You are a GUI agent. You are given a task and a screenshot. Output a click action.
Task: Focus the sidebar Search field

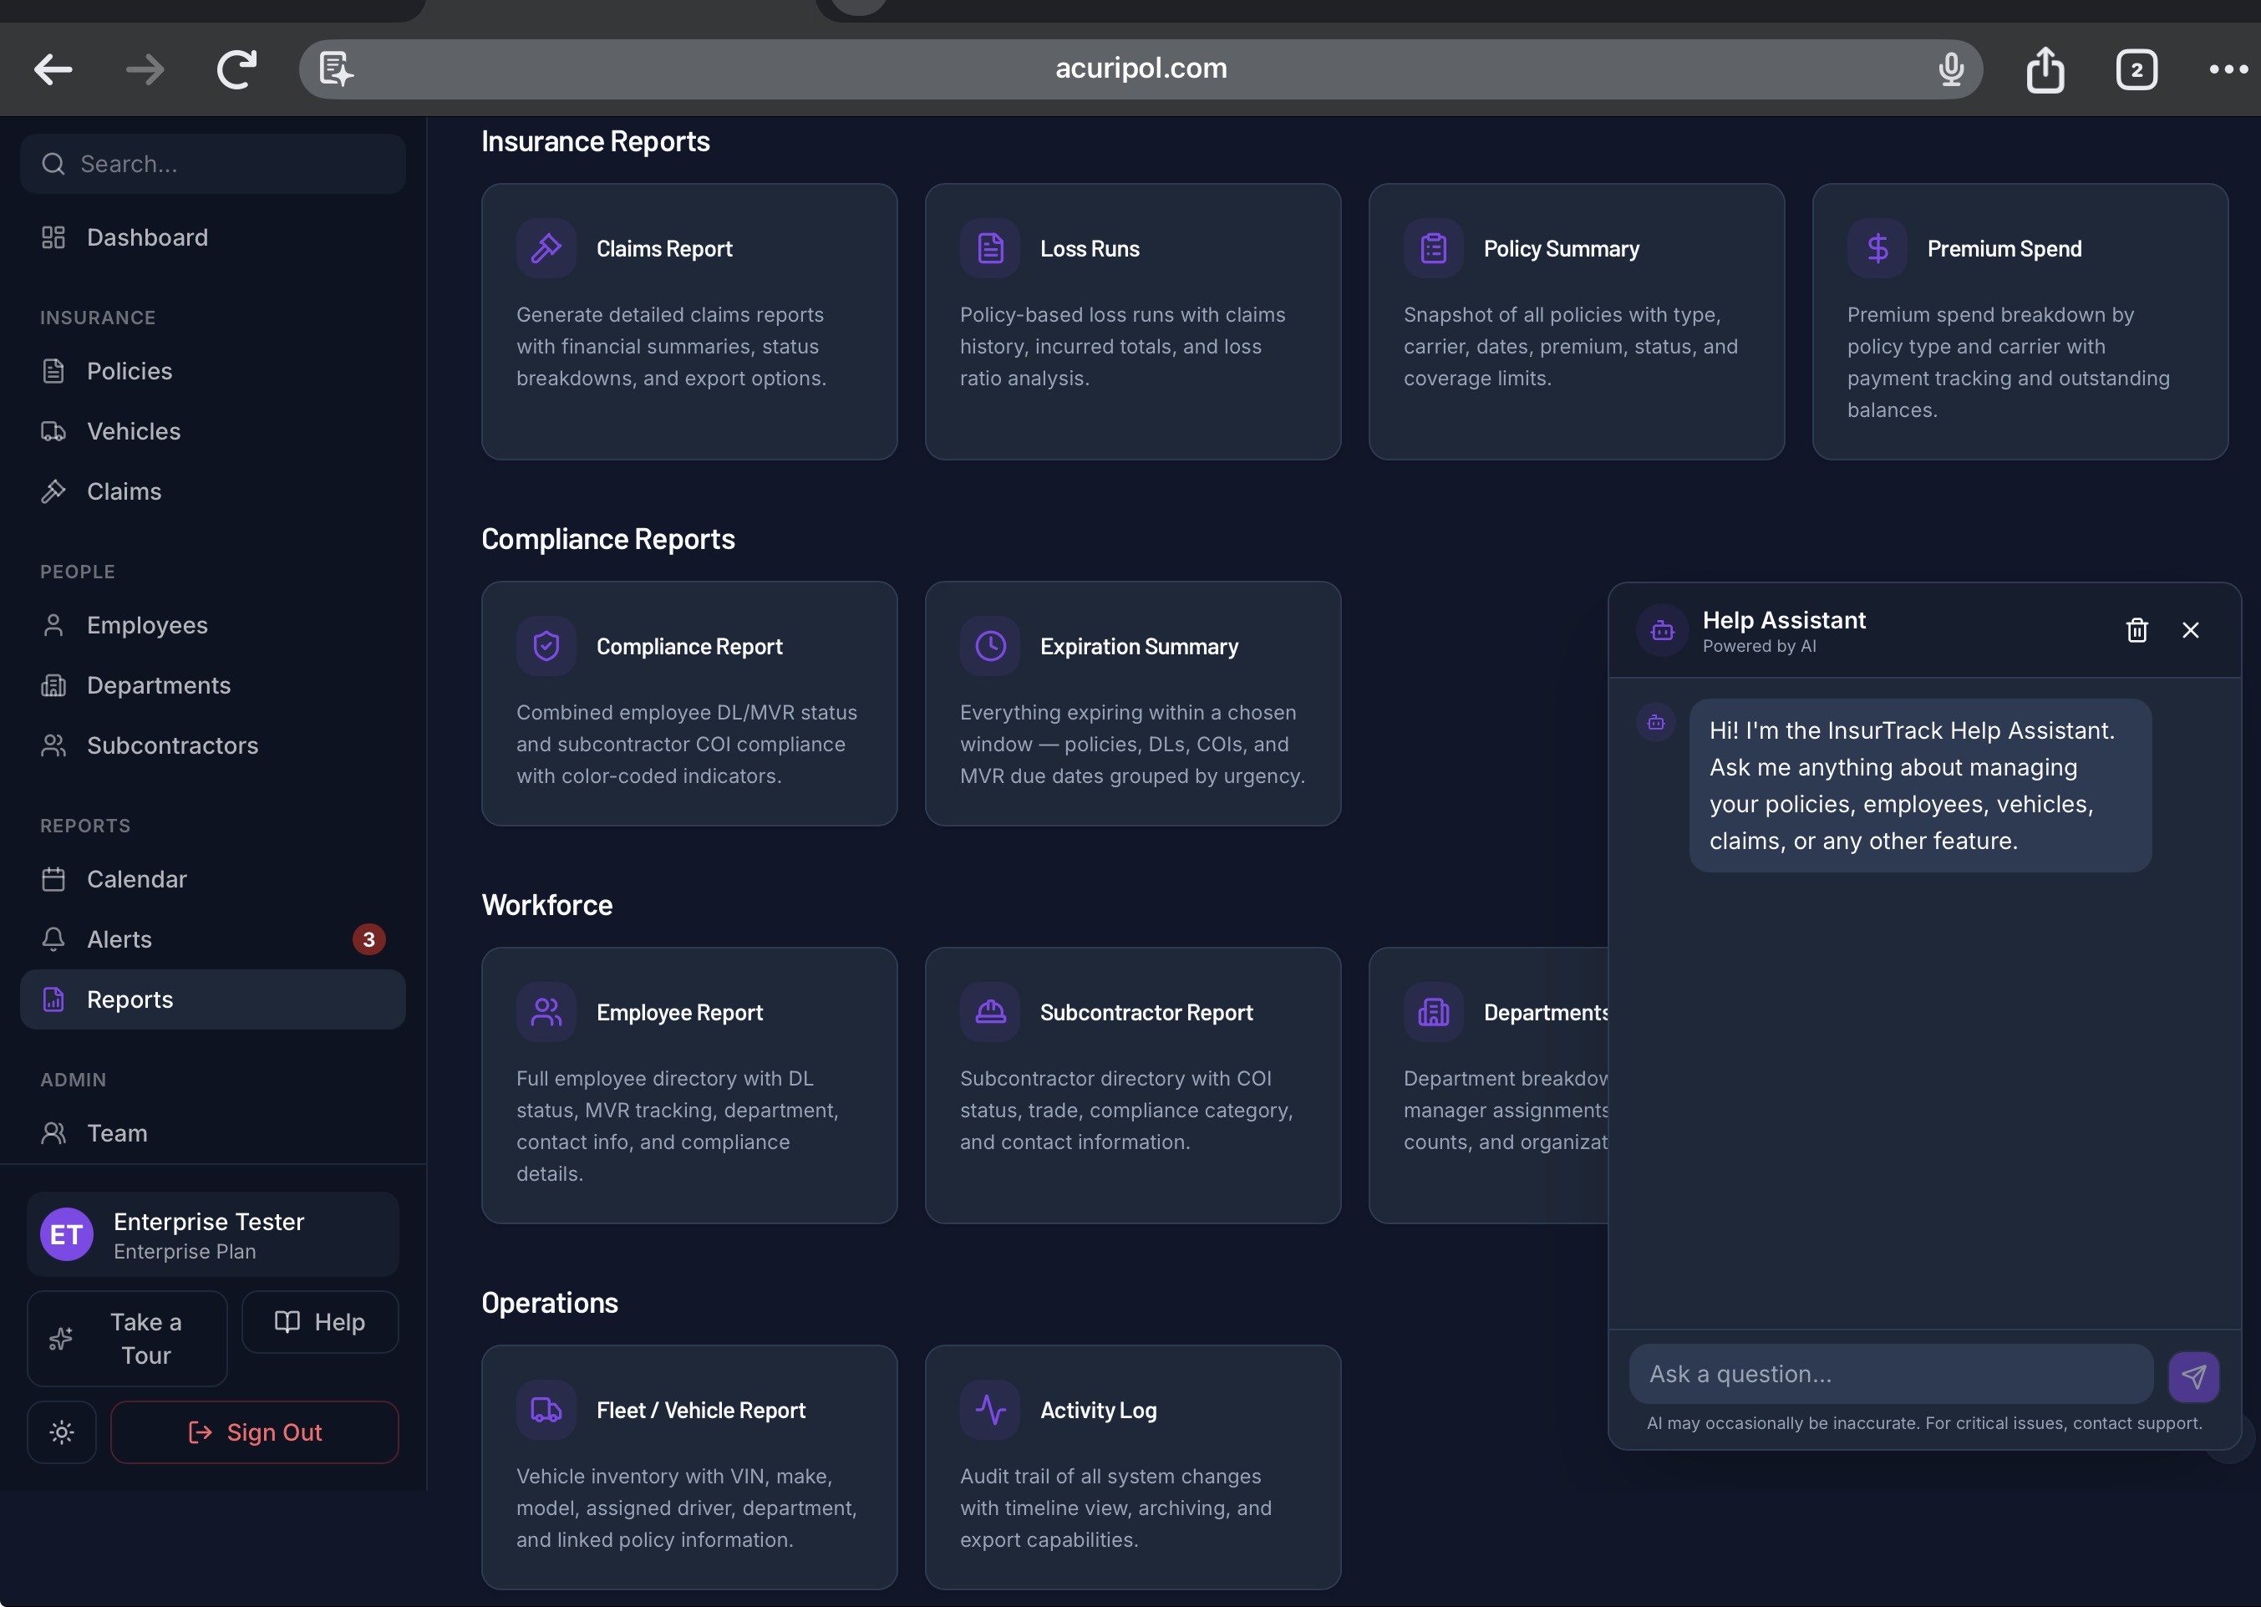point(213,165)
